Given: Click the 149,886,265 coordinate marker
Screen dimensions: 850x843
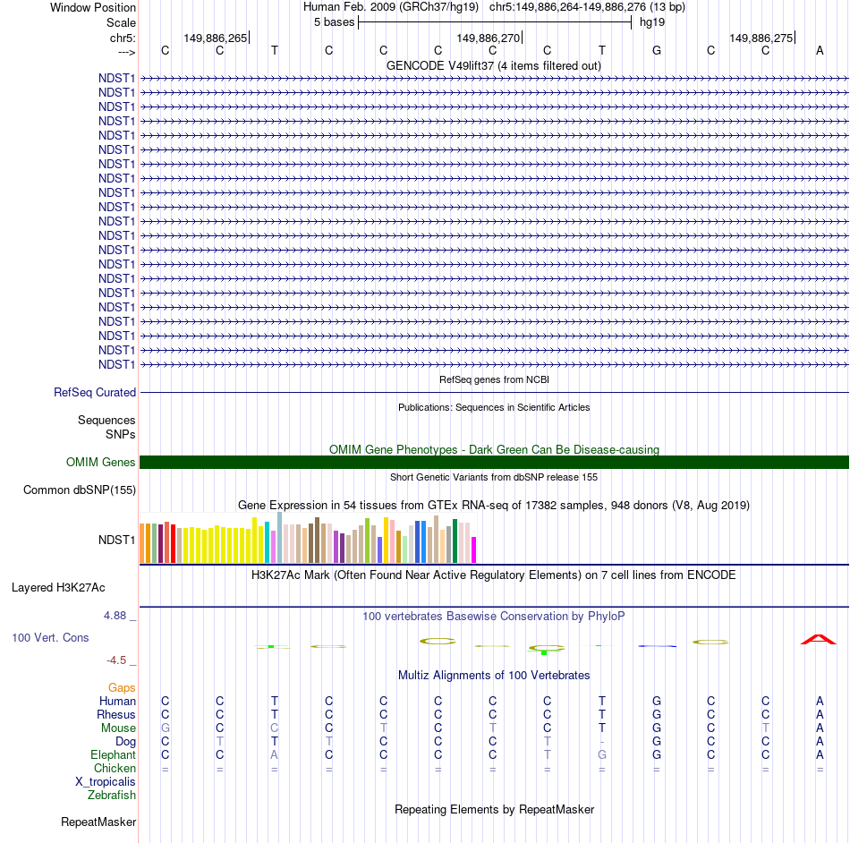Looking at the screenshot, I should [216, 38].
